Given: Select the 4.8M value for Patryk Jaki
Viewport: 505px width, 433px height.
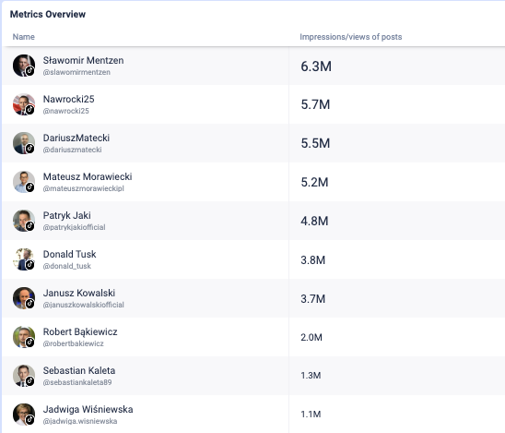Looking at the screenshot, I should point(314,221).
